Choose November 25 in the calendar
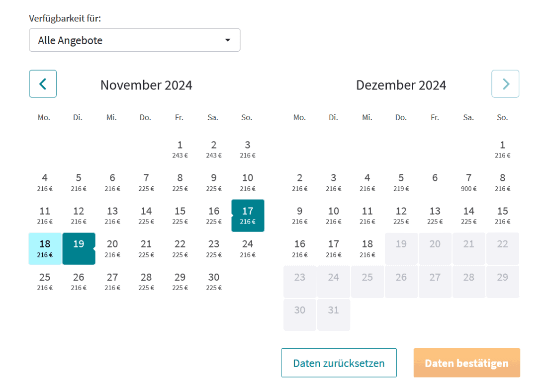 (45, 281)
